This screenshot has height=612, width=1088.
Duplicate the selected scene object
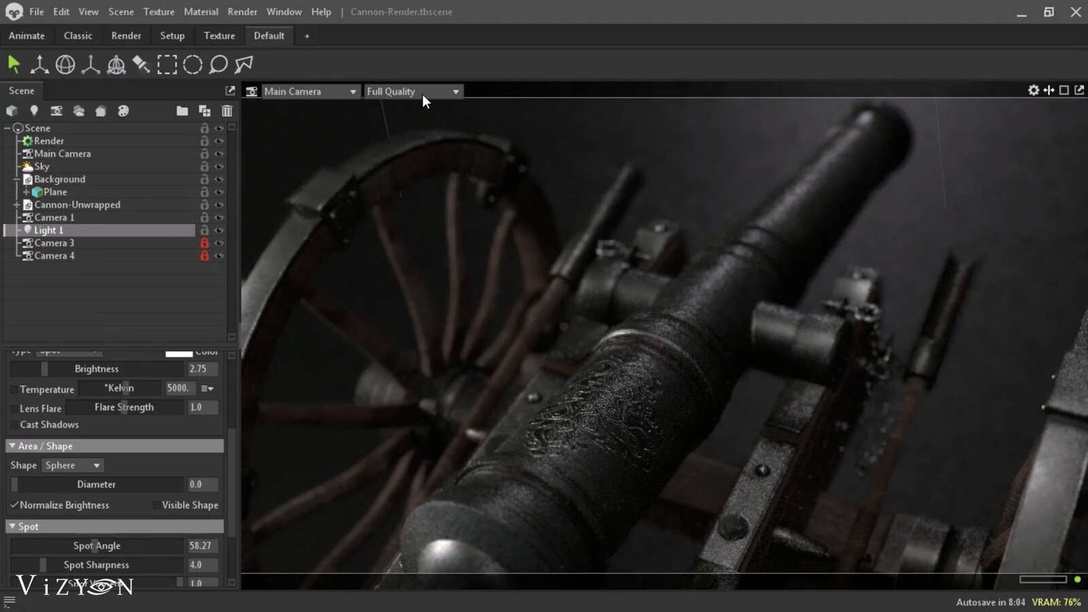[205, 111]
